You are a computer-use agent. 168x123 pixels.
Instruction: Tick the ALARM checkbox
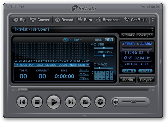pyautogui.click(x=138, y=44)
